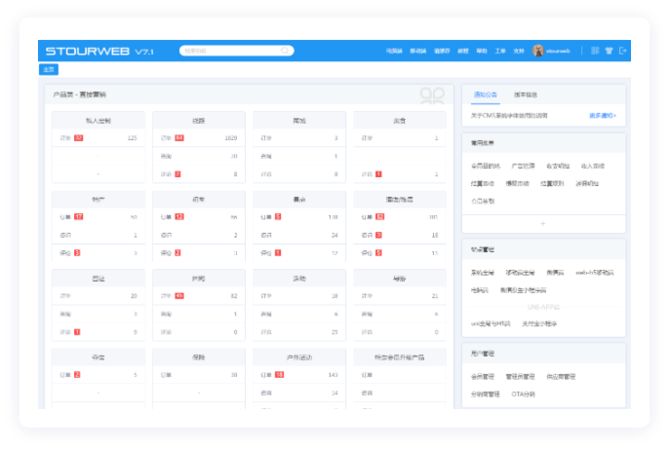
Task: Open the grid menu icon in header
Action: click(x=595, y=51)
